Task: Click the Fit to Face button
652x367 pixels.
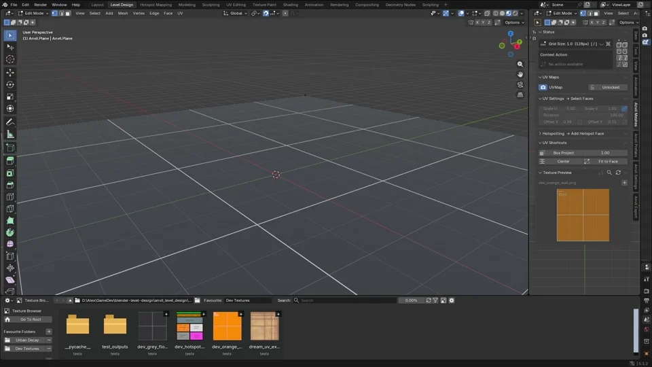Action: point(607,162)
